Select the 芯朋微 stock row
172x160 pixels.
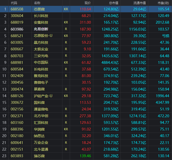[86, 9]
